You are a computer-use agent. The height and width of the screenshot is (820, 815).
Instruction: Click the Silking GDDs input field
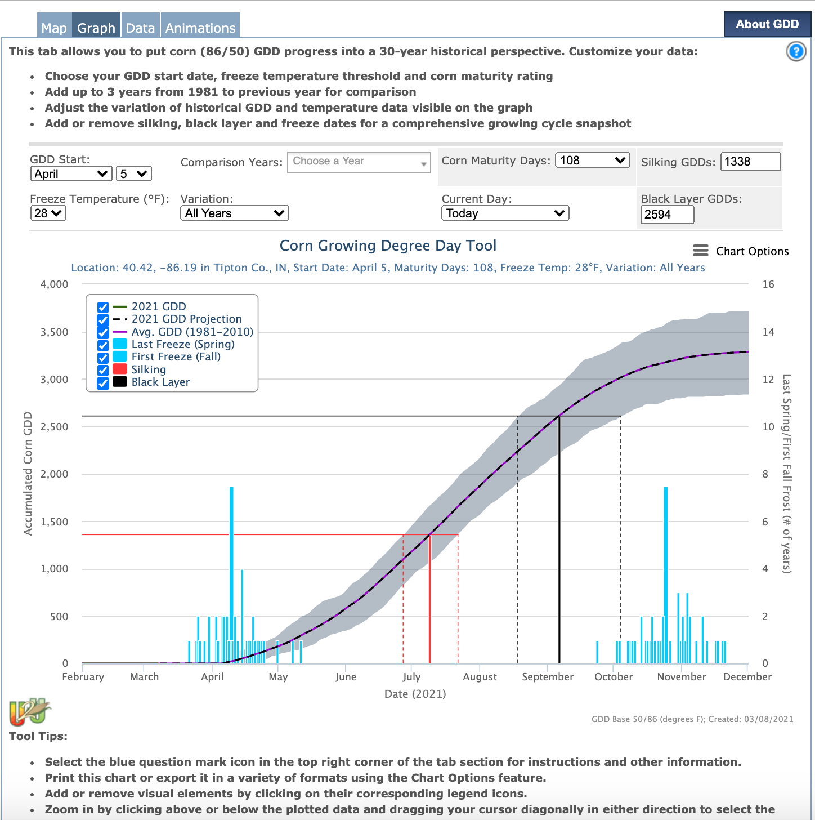[x=750, y=162]
